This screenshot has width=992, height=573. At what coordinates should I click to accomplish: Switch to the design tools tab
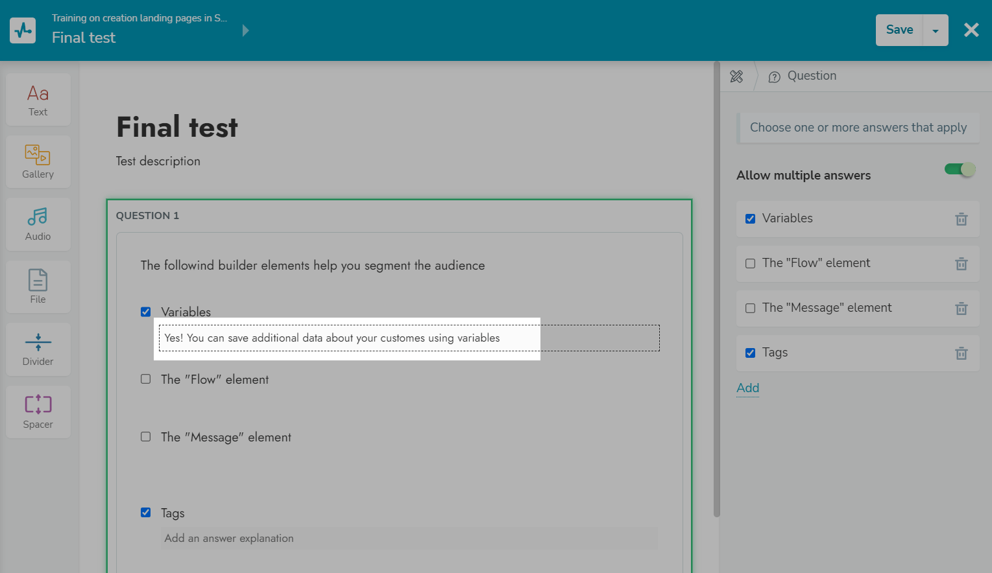pyautogui.click(x=736, y=76)
